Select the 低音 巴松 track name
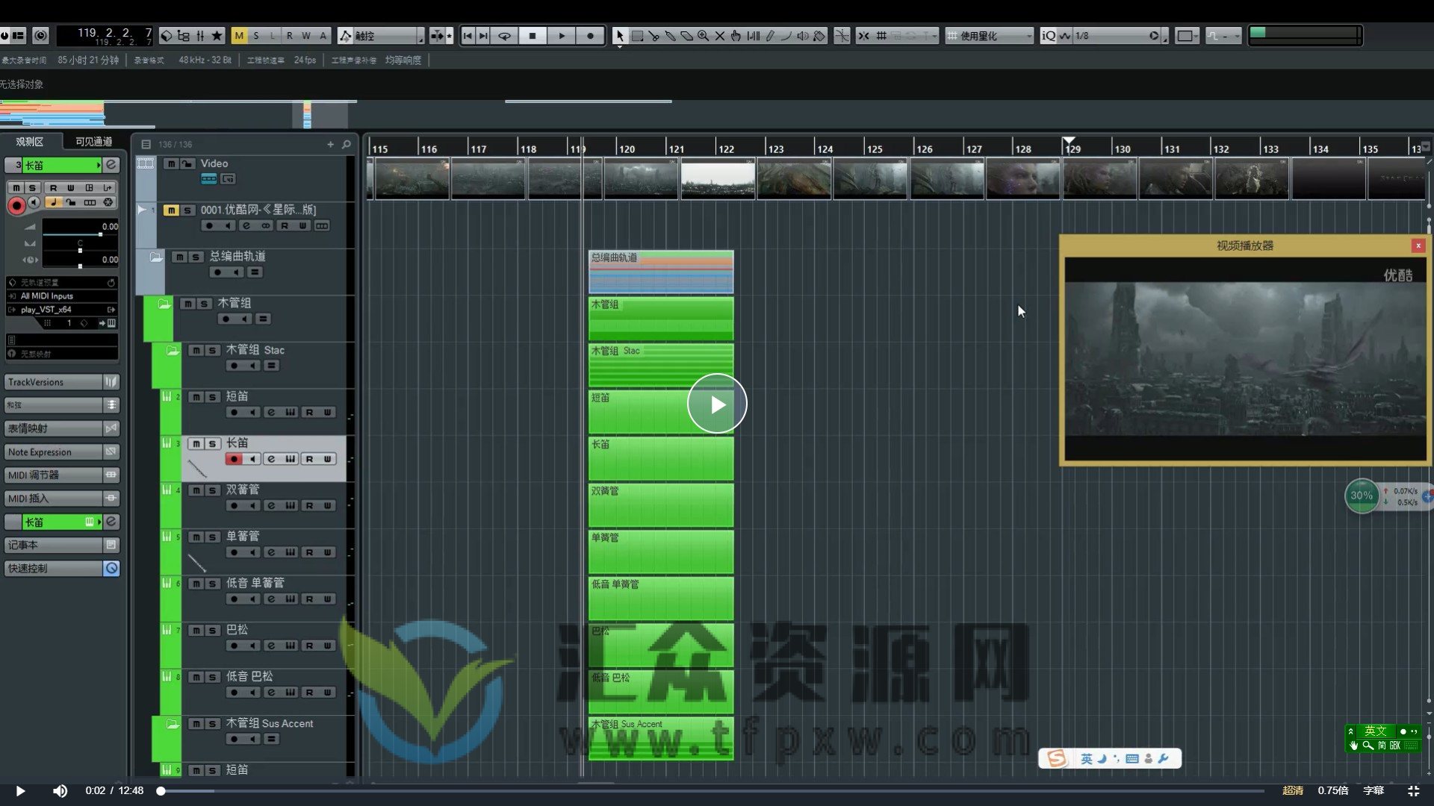Image resolution: width=1434 pixels, height=806 pixels. point(249,676)
